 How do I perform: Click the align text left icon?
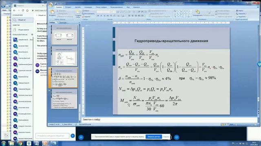(129, 16)
